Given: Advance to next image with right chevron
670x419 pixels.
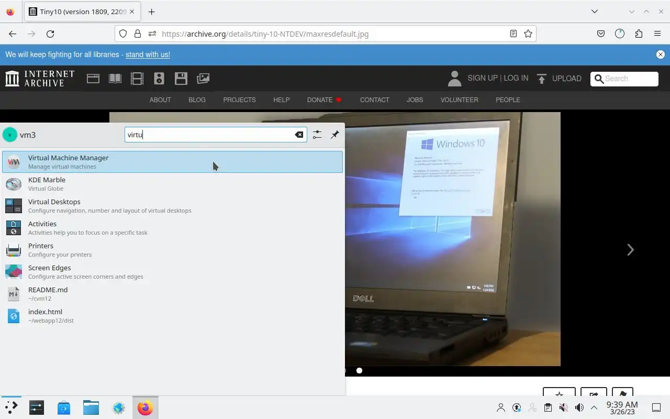Looking at the screenshot, I should pyautogui.click(x=630, y=250).
